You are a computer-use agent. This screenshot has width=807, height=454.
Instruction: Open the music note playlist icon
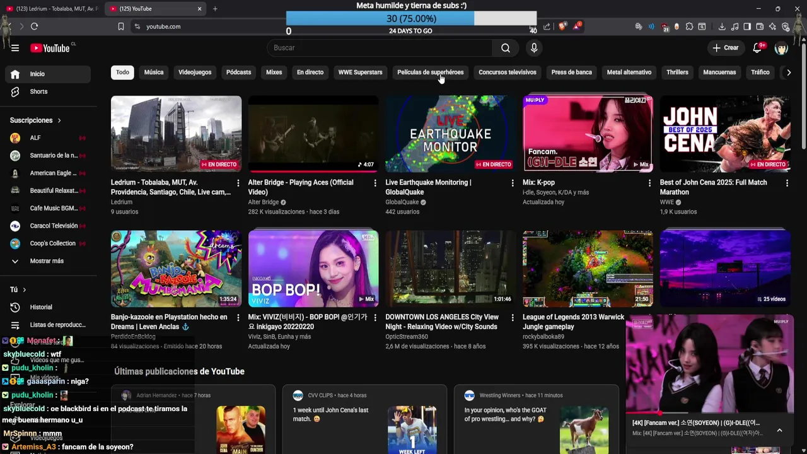pos(735,26)
